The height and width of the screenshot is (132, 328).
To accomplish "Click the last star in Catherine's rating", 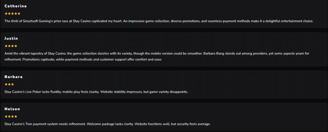I will pyautogui.click(x=19, y=13).
